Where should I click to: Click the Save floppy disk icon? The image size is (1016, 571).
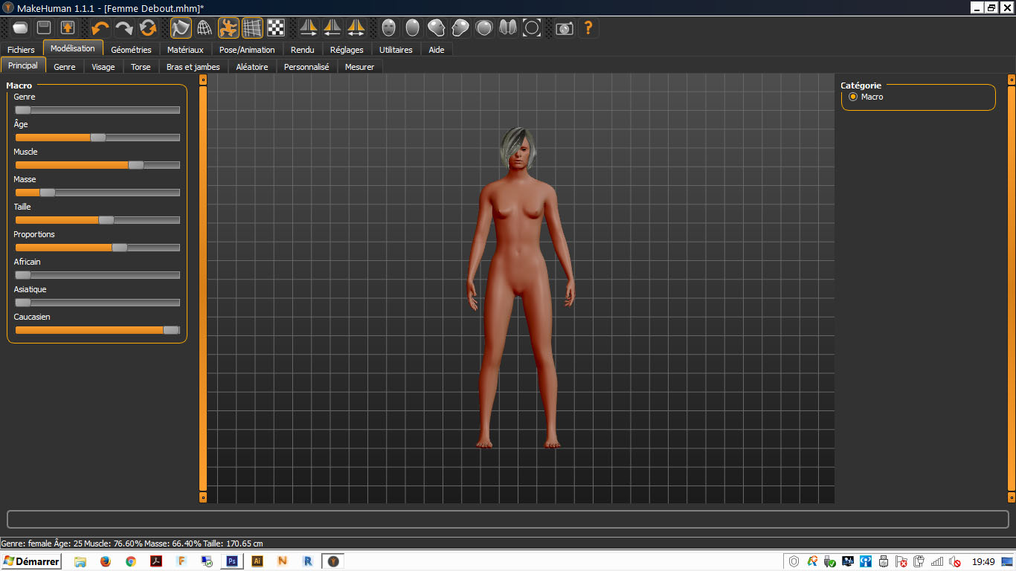click(x=44, y=28)
